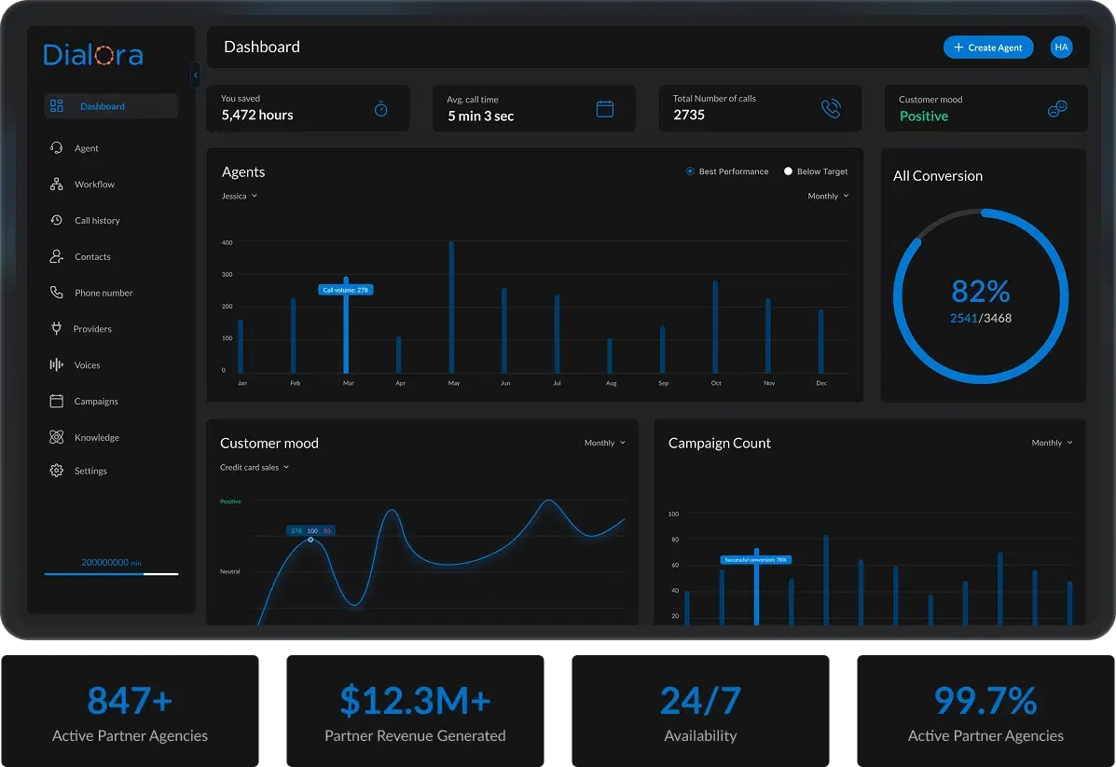The height and width of the screenshot is (767, 1116).
Task: Open Settings from the sidebar
Action: pyautogui.click(x=90, y=471)
